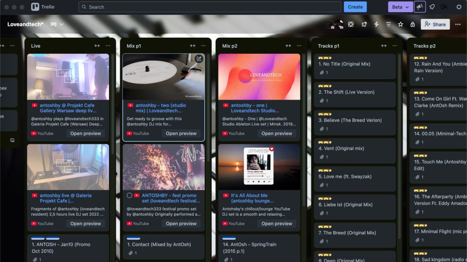Expand the Beta dropdown
467x262 pixels.
[x=400, y=7]
